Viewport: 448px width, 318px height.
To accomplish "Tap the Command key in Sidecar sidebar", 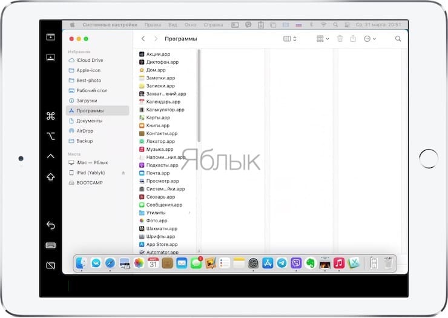I will pyautogui.click(x=51, y=116).
